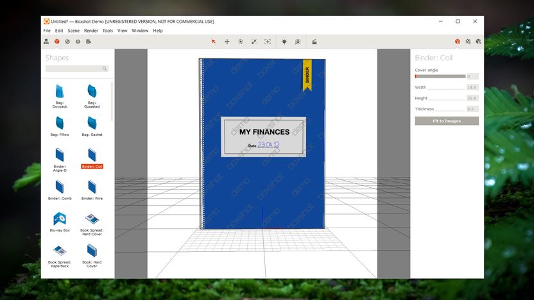Click the Height value field

click(x=472, y=98)
